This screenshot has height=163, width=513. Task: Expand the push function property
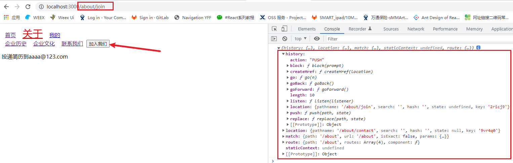point(288,113)
